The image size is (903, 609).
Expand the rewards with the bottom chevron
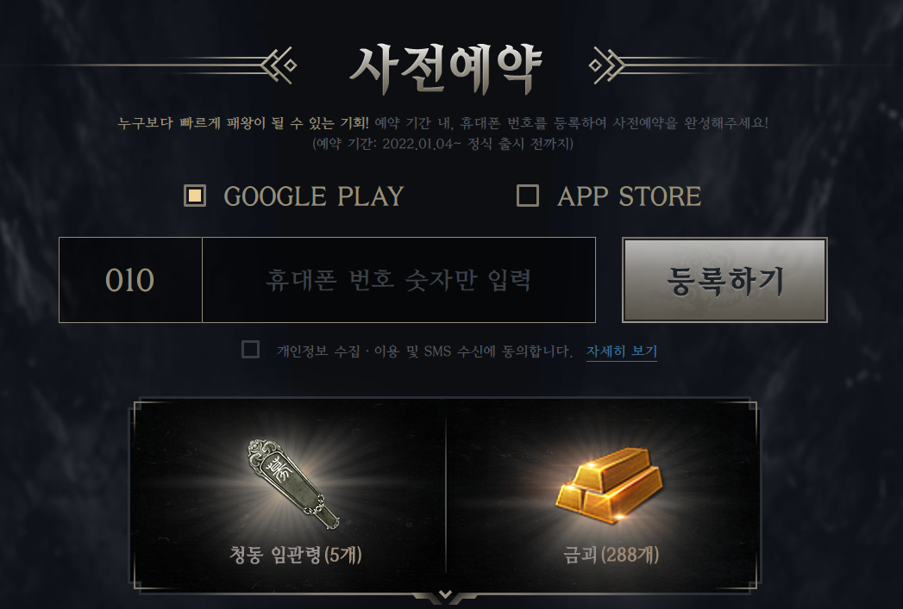pyautogui.click(x=444, y=594)
